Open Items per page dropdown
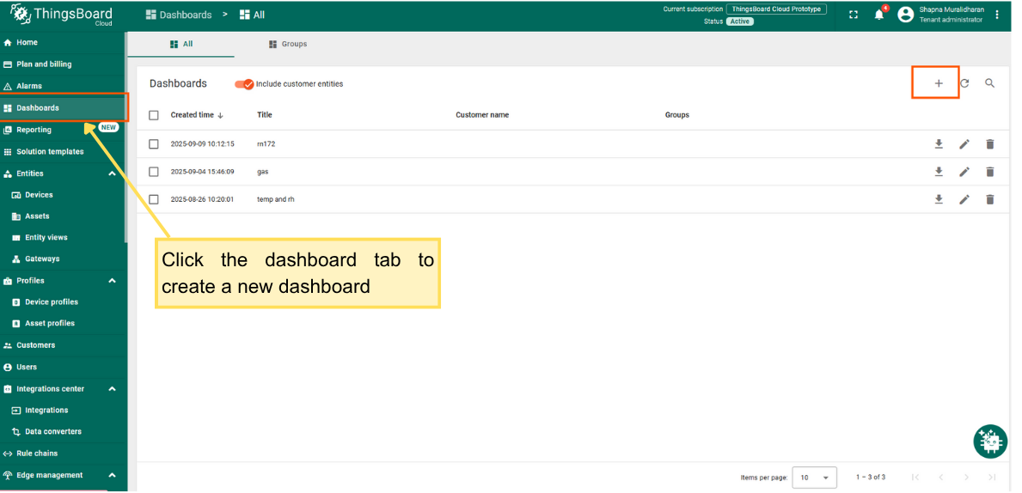The height and width of the screenshot is (493, 1022). [814, 478]
